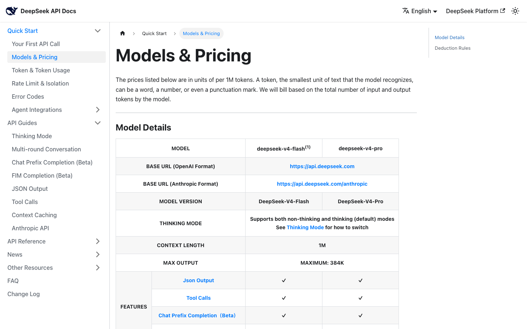Screen dimensions: 527x329
Task: Click Json Output checkmark for deepseek-v4-flash
Action: click(x=284, y=280)
